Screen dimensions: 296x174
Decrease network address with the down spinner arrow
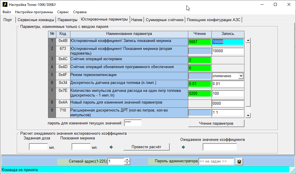(x=127, y=163)
